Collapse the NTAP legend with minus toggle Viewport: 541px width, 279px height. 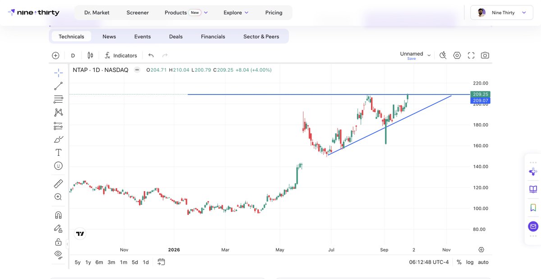[137, 70]
